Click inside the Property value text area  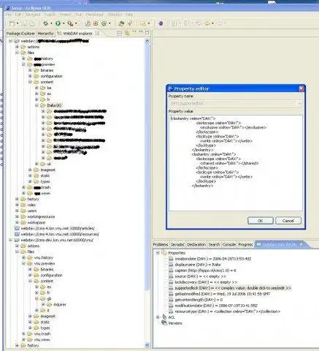tap(236, 163)
